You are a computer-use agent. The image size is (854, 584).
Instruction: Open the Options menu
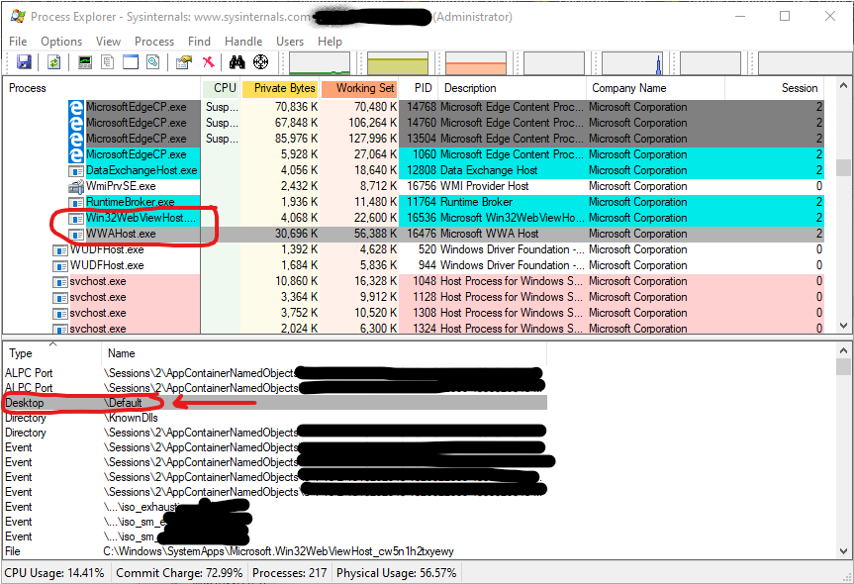tap(61, 42)
